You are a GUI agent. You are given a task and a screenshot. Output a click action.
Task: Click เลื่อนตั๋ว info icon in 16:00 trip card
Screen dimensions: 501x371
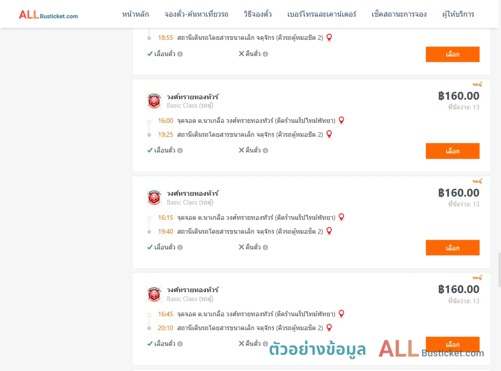tap(180, 151)
